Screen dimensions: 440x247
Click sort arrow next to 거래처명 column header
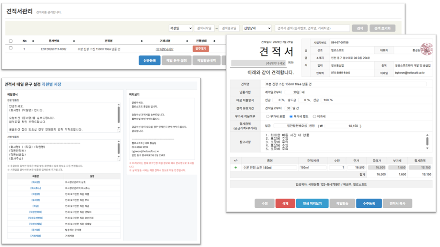point(187,41)
